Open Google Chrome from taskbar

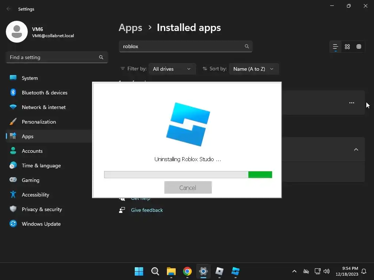click(x=187, y=271)
